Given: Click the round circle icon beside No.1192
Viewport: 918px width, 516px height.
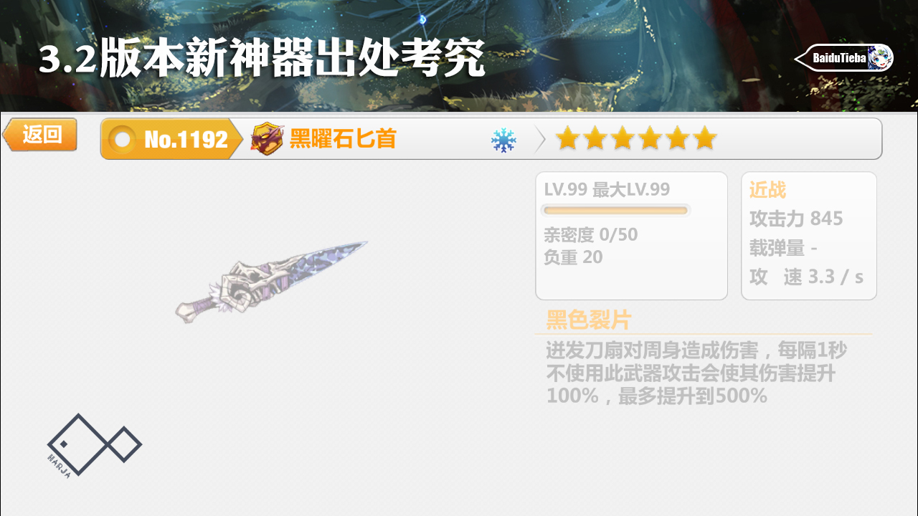Looking at the screenshot, I should (123, 140).
